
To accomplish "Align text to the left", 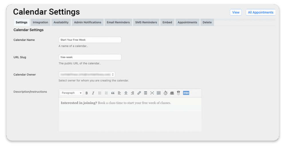I will [x=119, y=93].
